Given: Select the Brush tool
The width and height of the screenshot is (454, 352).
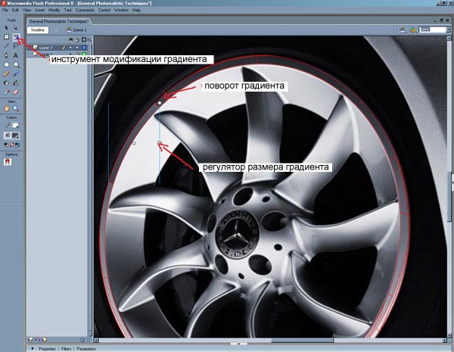Looking at the screenshot, I should click(16, 74).
